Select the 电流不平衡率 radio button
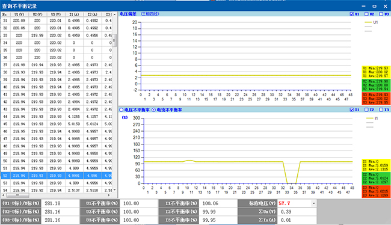Image resolution: width=391 pixels, height=225 pixels. 154,109
